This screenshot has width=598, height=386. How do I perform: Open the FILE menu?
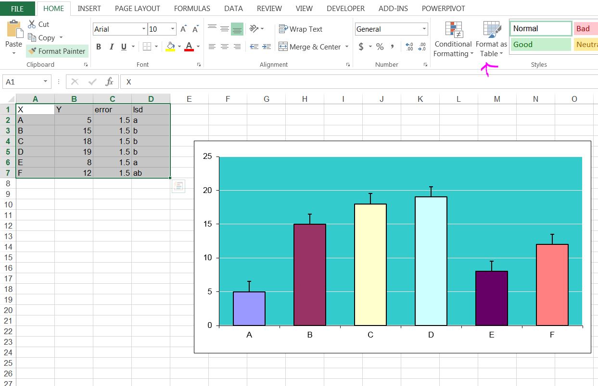click(x=17, y=8)
